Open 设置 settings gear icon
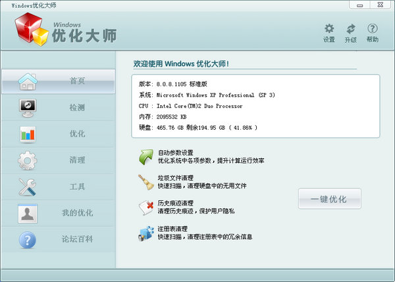 (329, 29)
